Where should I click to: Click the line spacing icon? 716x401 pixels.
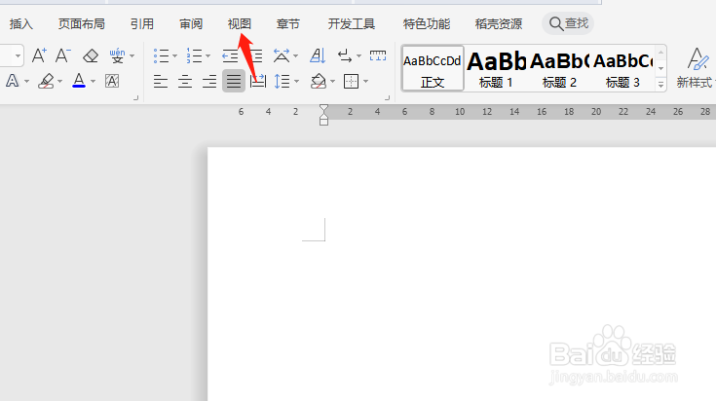coord(282,81)
